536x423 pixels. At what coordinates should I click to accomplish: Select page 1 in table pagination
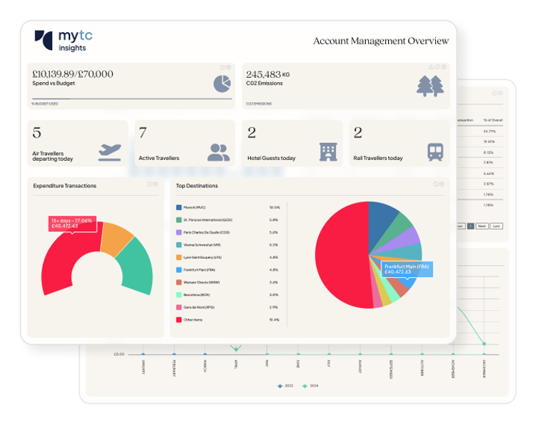click(470, 226)
